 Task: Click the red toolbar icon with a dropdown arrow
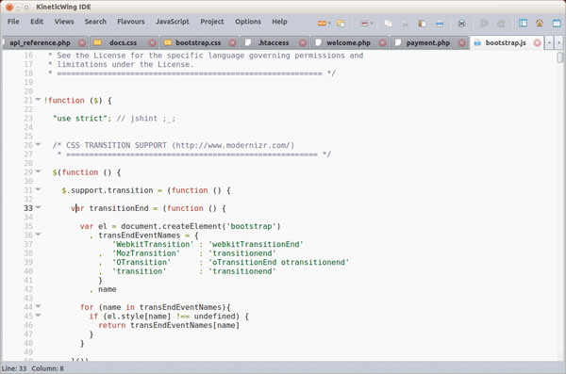tap(364, 24)
